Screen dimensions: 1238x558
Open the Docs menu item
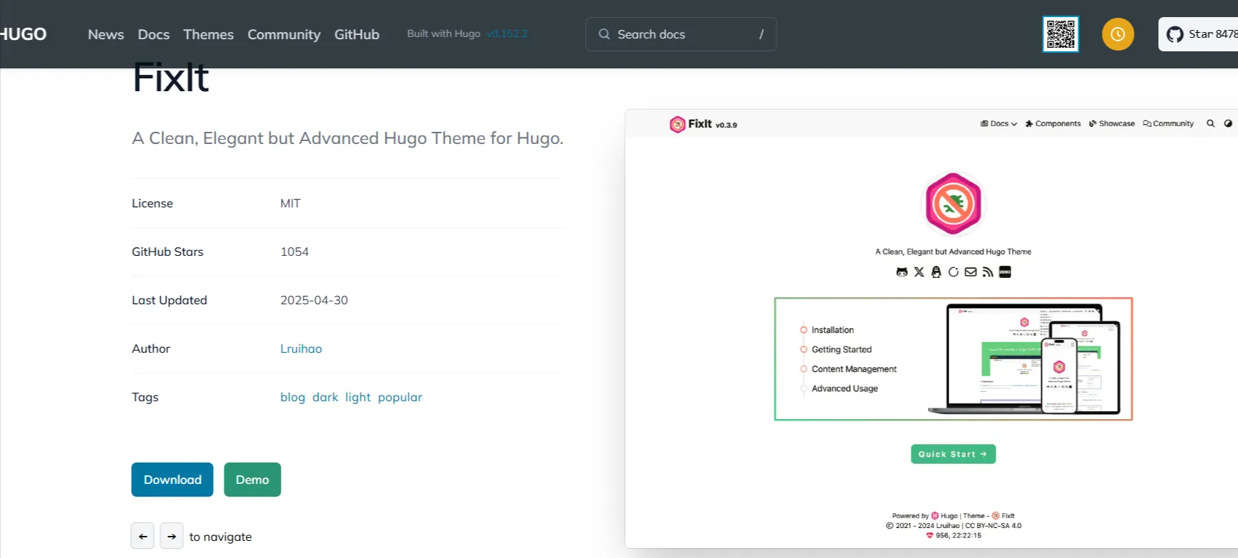coord(154,34)
